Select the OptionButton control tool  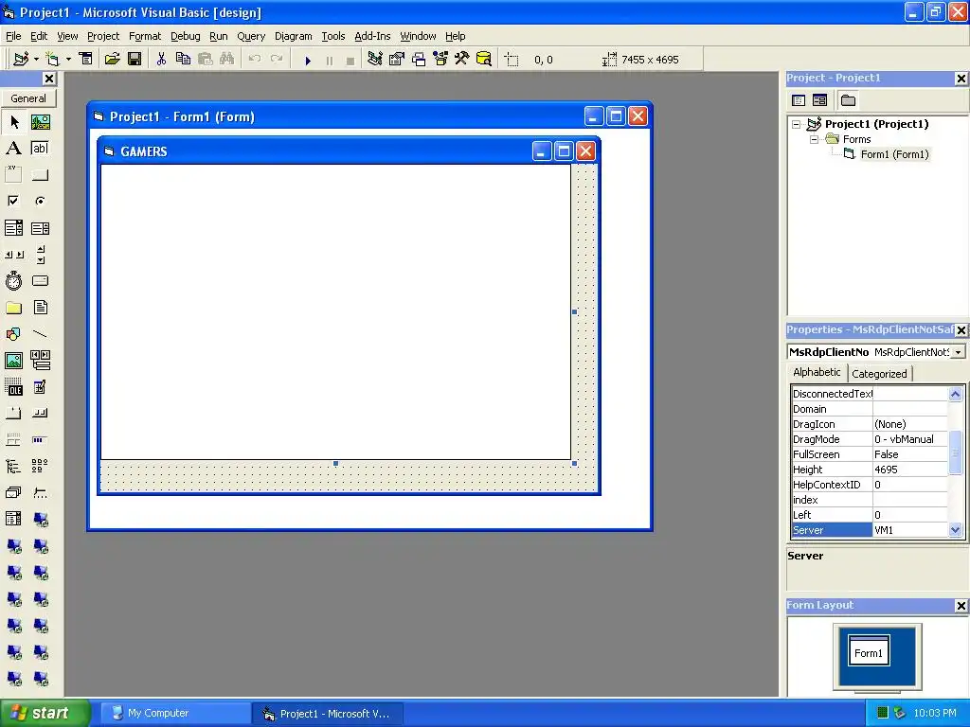tap(40, 201)
